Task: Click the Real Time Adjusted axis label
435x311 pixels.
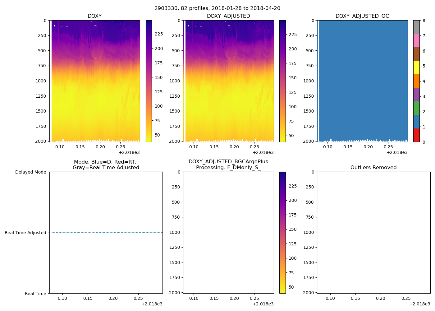Action: click(x=25, y=233)
